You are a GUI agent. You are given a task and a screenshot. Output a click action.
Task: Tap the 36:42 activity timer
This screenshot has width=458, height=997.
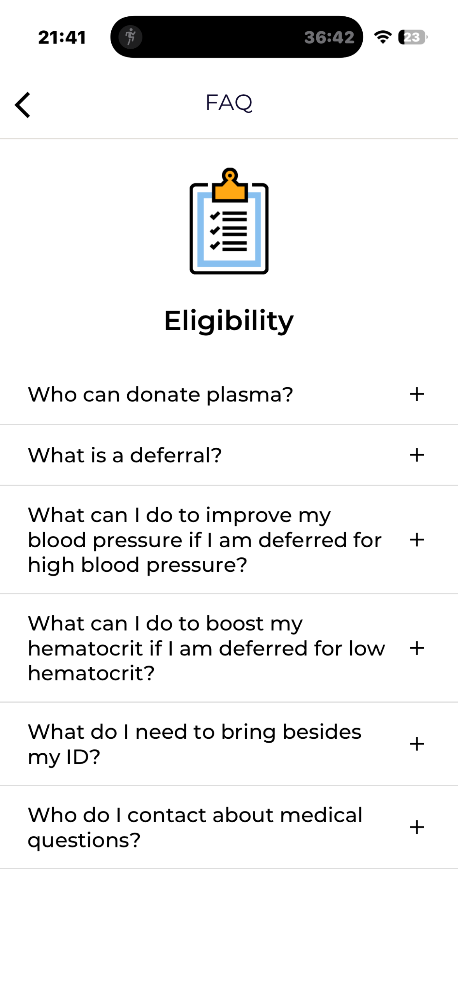click(329, 37)
